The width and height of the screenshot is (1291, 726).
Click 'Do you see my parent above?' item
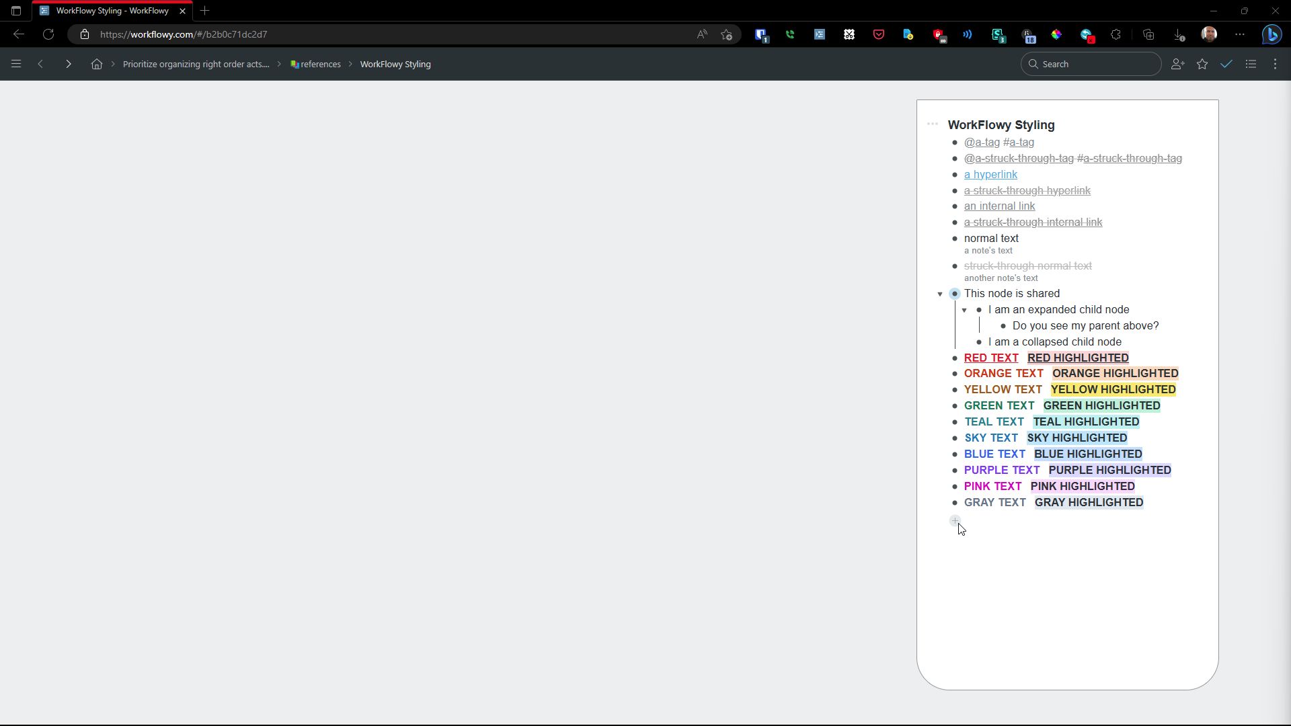click(x=1085, y=326)
